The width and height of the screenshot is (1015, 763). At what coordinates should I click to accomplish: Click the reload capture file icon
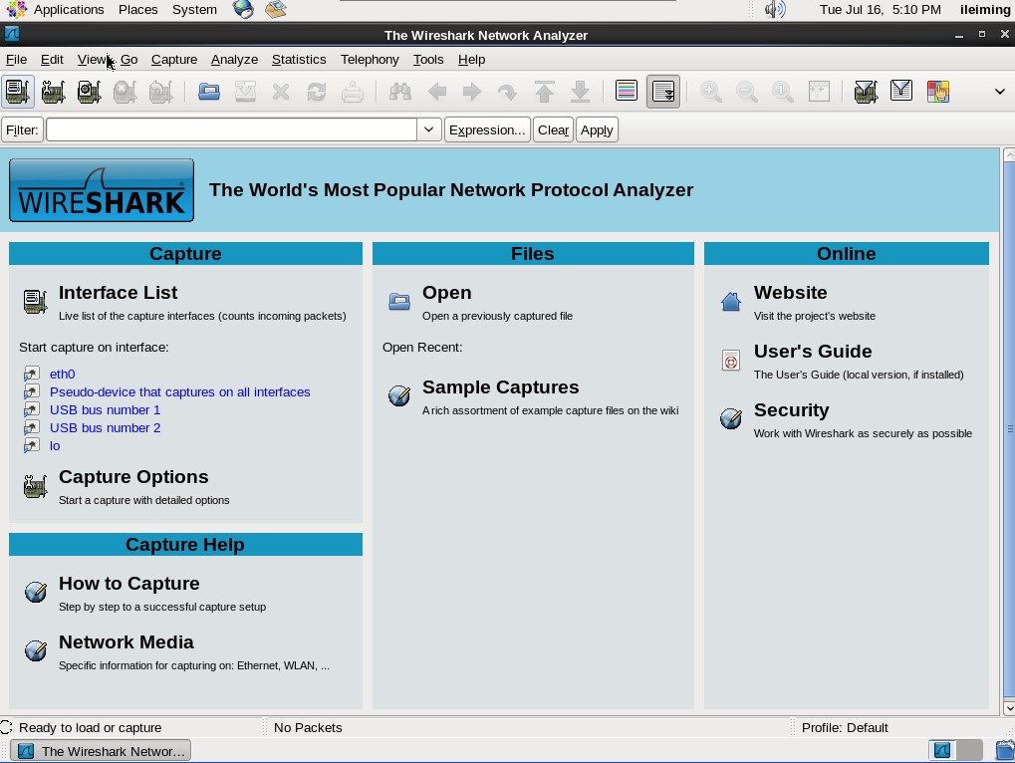point(317,92)
